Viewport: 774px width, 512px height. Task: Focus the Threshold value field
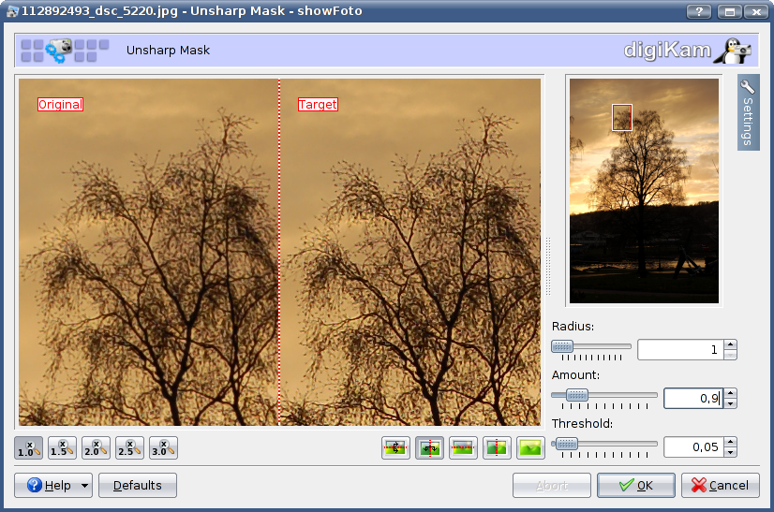(693, 446)
